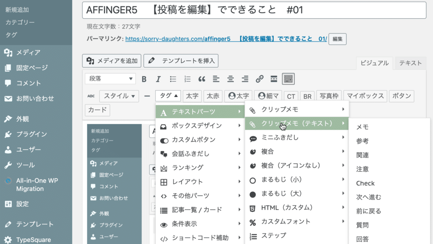This screenshot has width=433, height=244.
Task: Click into the post title field
Action: click(x=254, y=10)
